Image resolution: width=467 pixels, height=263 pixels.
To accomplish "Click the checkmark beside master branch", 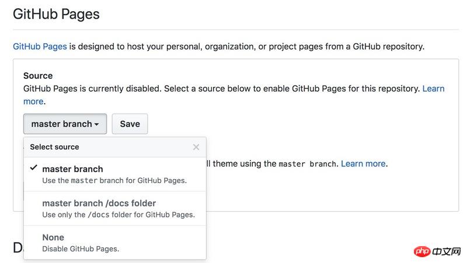I will click(34, 168).
